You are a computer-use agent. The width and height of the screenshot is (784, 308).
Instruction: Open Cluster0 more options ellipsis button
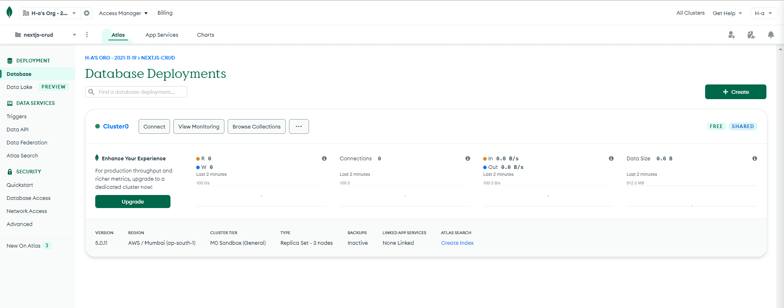[299, 126]
